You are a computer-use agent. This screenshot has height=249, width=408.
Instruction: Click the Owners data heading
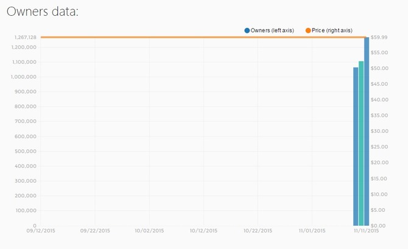point(43,12)
